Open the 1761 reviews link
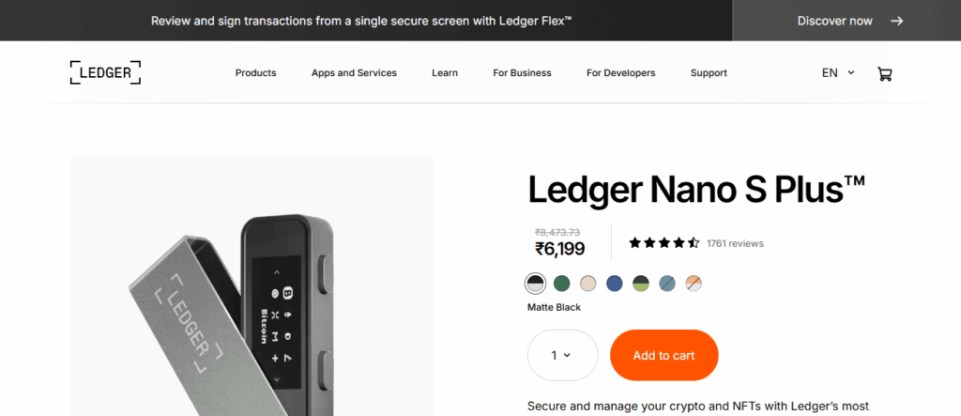 pyautogui.click(x=735, y=243)
